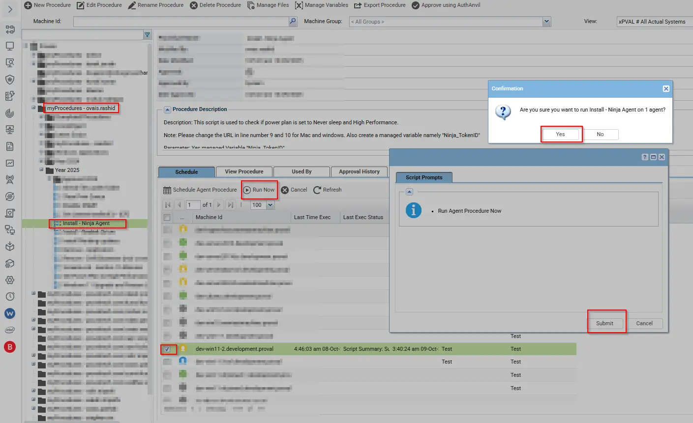Screen dimensions: 693x423
Task: Open the intel logo sidebar icon
Action: click(x=10, y=330)
